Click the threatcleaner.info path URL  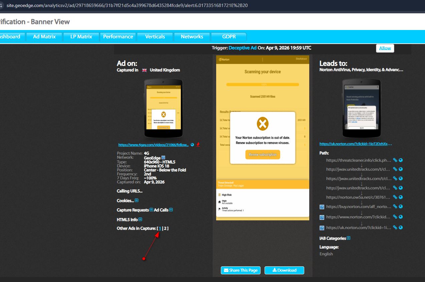click(359, 160)
